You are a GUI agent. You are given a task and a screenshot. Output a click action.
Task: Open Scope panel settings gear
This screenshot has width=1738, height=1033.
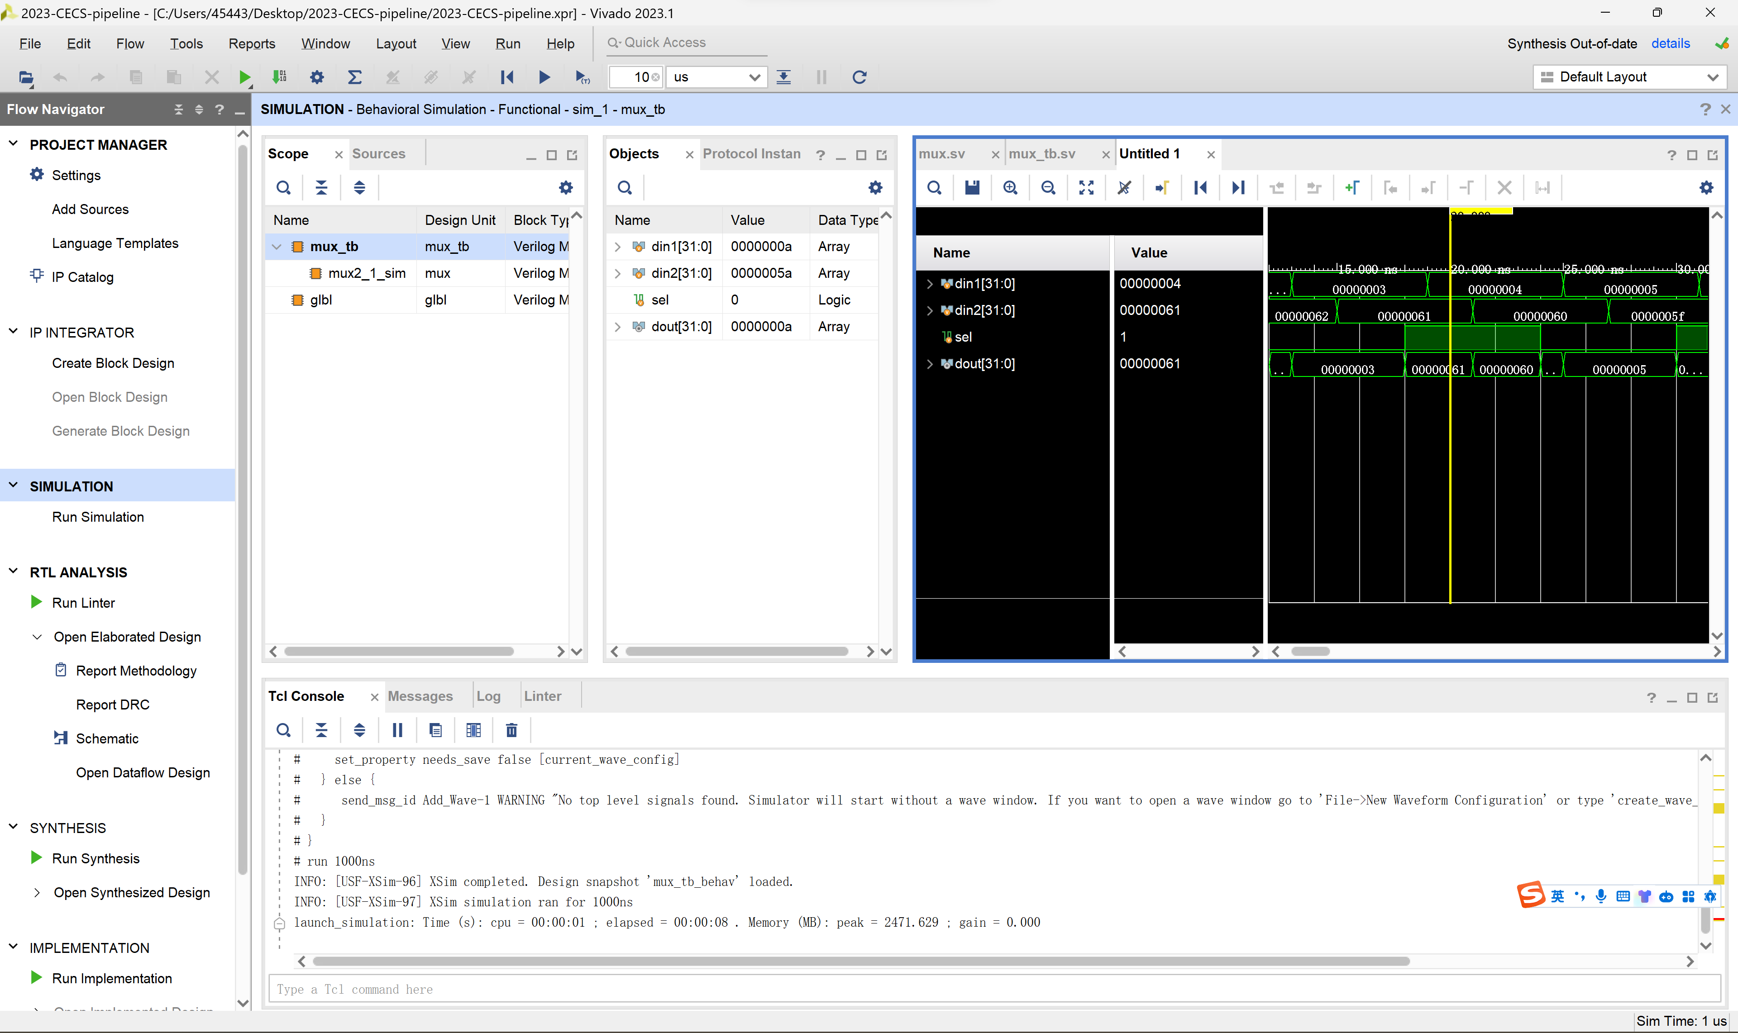(x=565, y=187)
